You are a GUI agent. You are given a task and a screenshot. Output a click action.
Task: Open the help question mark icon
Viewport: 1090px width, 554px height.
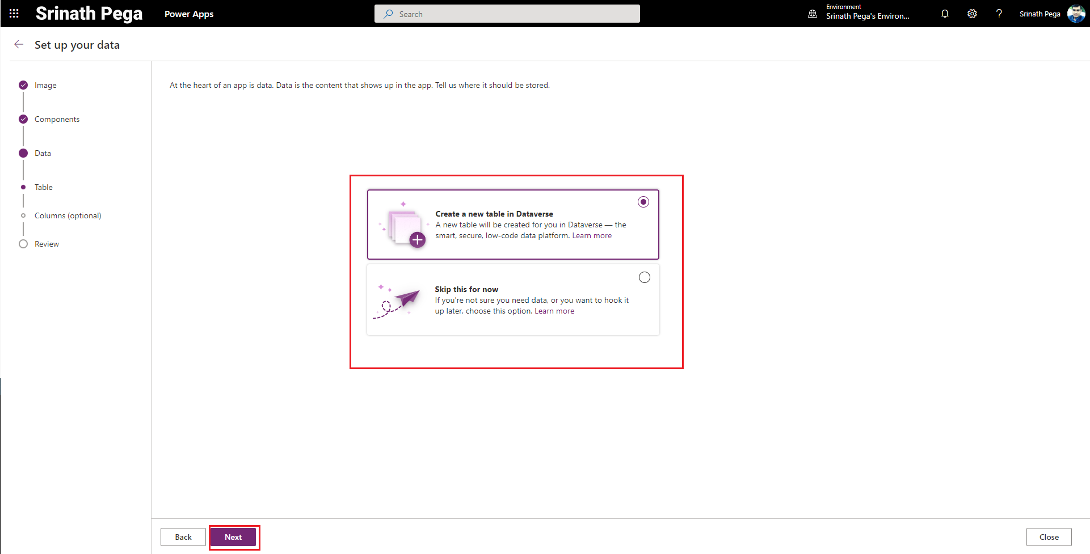pyautogui.click(x=999, y=14)
